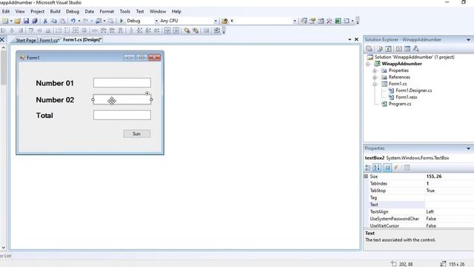
Task: Save the current file with the floppy icon
Action: (x=27, y=21)
